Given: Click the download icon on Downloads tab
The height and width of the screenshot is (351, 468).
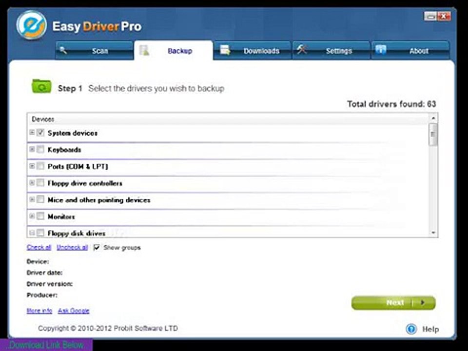Looking at the screenshot, I should pyautogui.click(x=225, y=50).
